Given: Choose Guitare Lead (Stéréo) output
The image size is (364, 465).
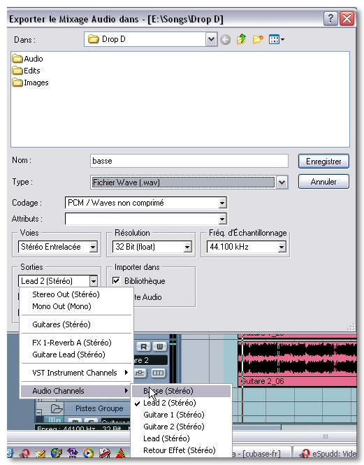Looking at the screenshot, I should [x=68, y=355].
